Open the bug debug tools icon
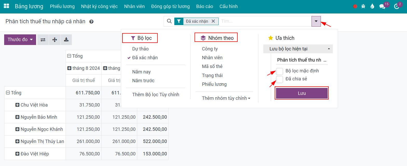The width and height of the screenshot is (407, 166). tap(363, 6)
